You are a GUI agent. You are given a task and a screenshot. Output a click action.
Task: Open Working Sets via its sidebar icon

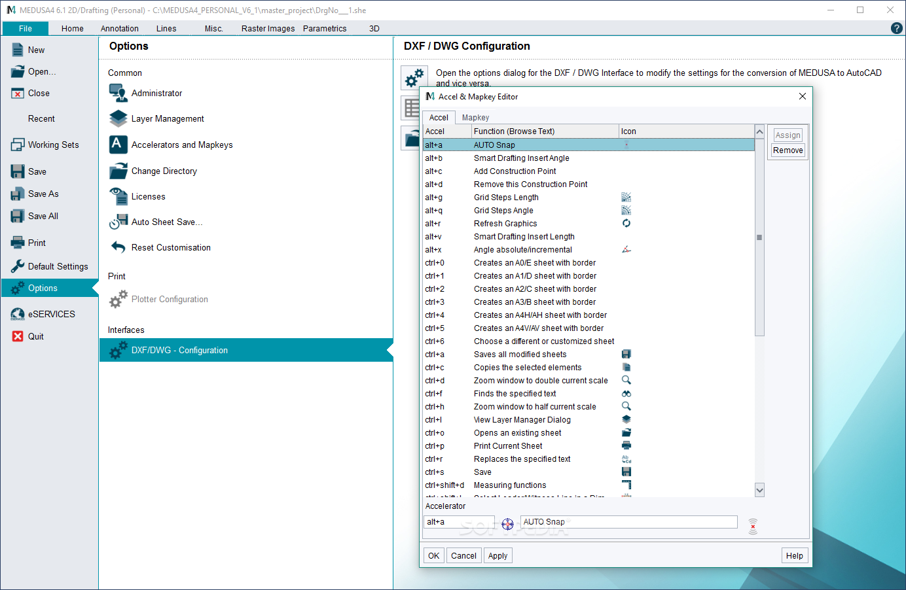pyautogui.click(x=18, y=145)
